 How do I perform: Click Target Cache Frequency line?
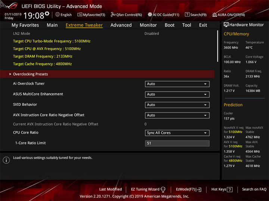pyautogui.click(x=42, y=64)
